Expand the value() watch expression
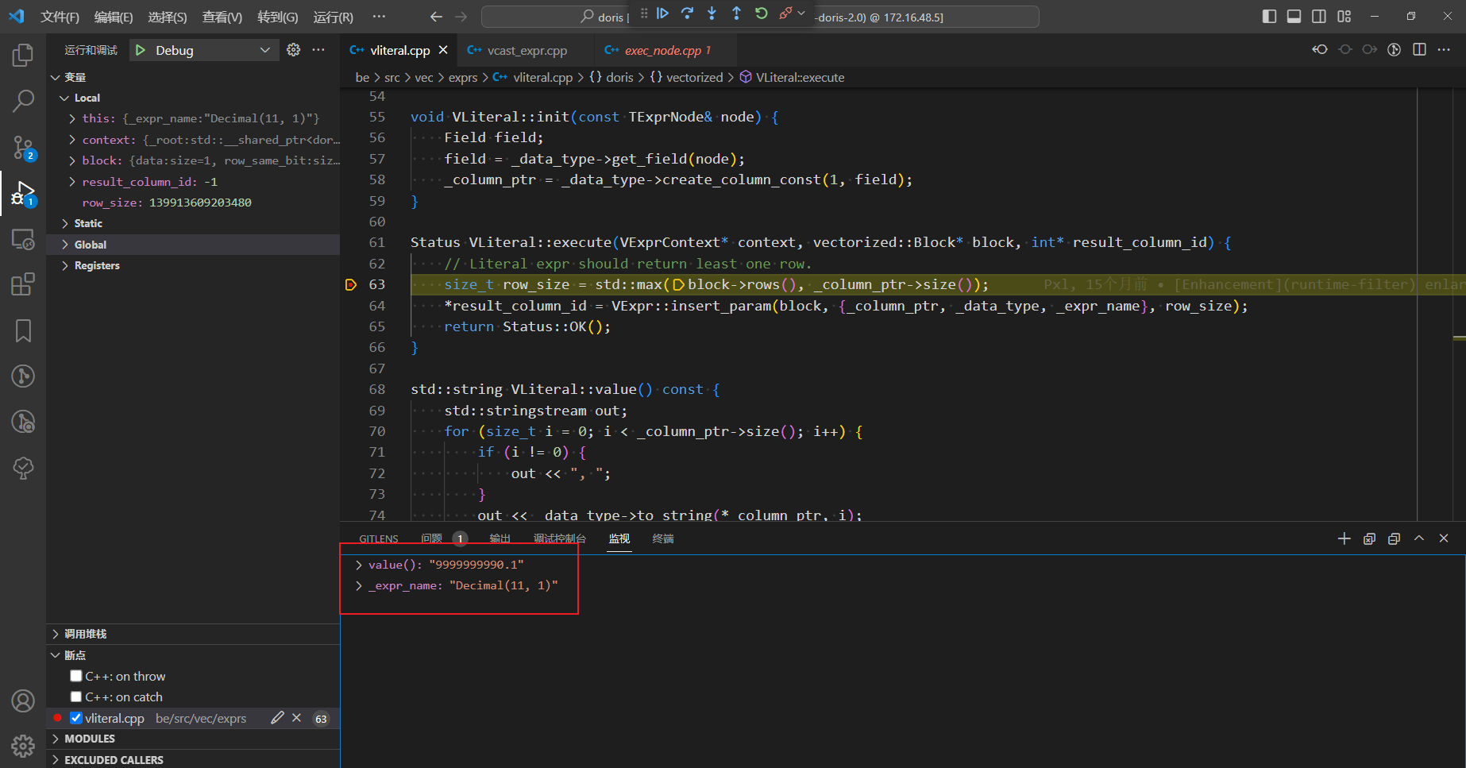 tap(359, 565)
